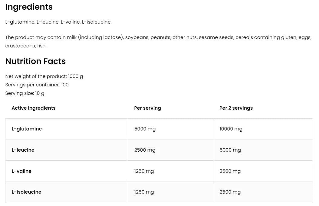Click the Active ingredients column header

click(x=34, y=108)
